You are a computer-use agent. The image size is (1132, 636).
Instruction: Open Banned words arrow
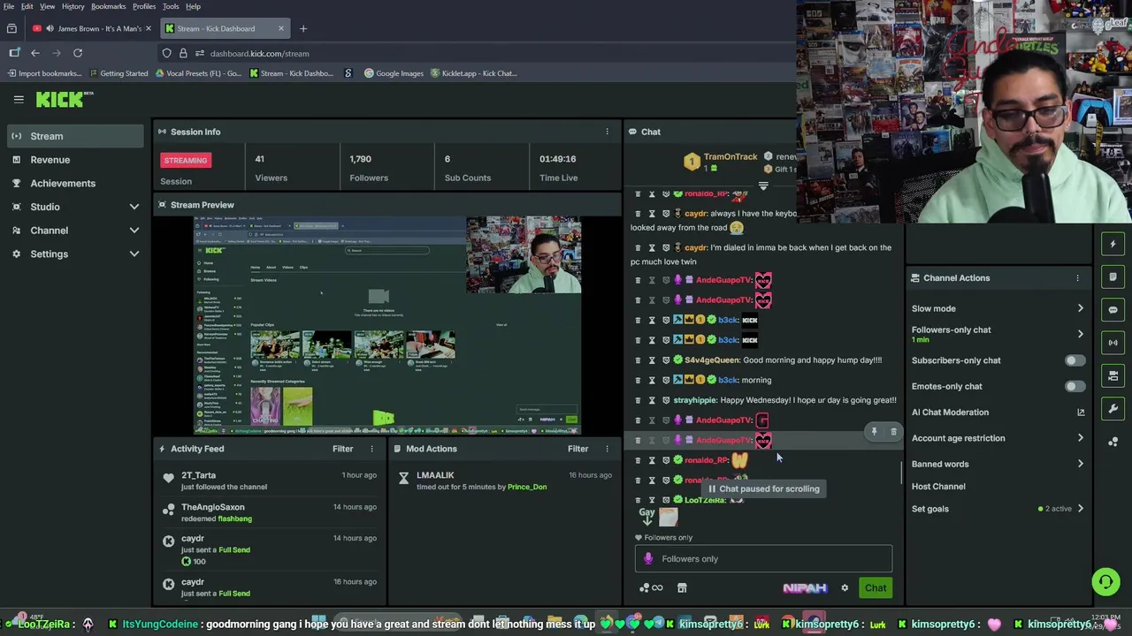pyautogui.click(x=1080, y=464)
